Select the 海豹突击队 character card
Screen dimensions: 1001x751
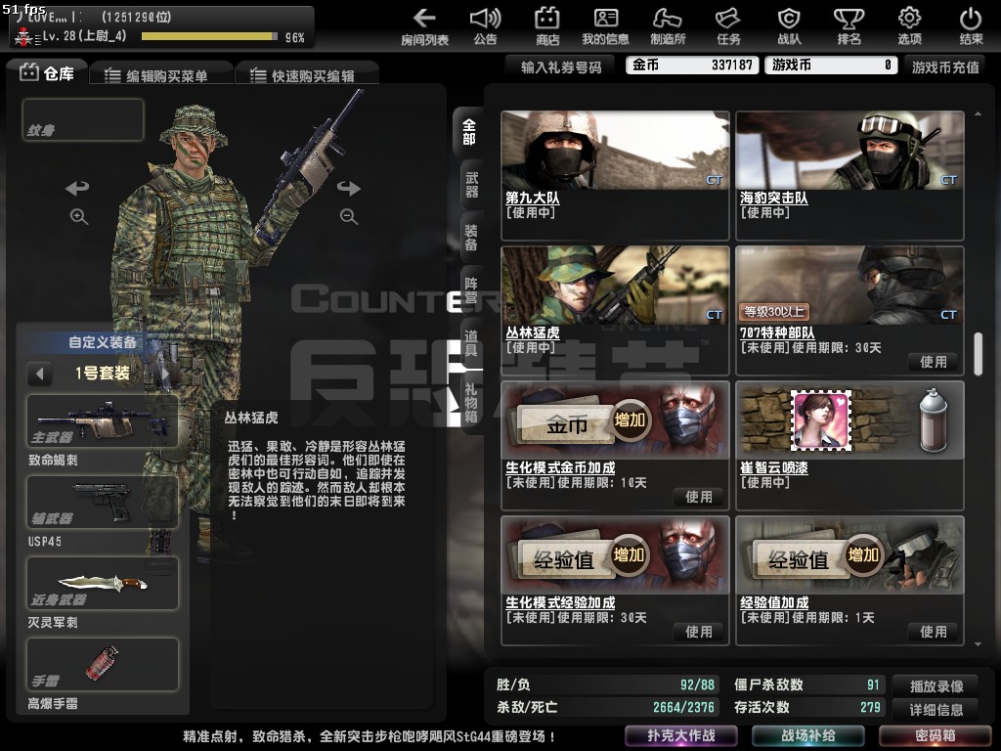849,176
